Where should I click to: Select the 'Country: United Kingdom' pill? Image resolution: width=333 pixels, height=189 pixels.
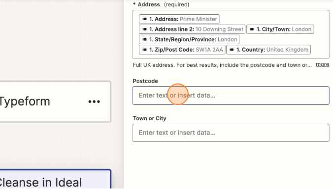[268, 50]
